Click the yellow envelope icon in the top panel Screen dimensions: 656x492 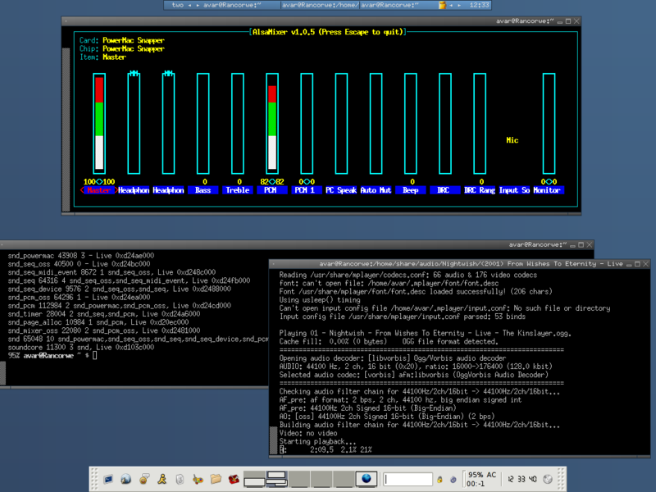(x=442, y=6)
